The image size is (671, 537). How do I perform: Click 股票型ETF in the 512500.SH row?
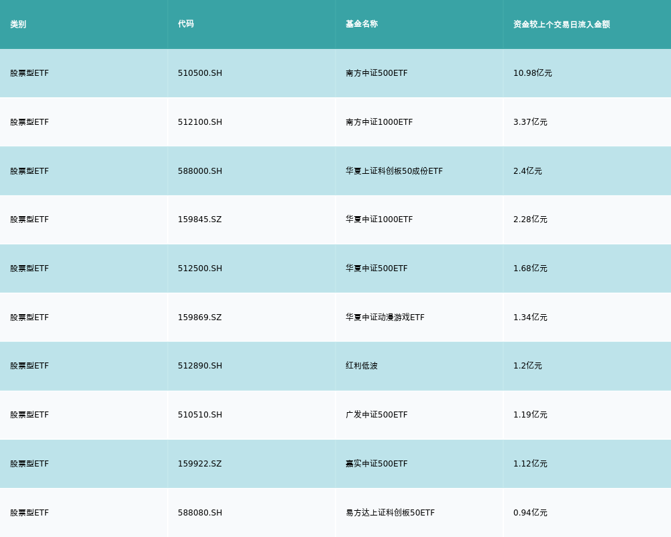pos(30,268)
